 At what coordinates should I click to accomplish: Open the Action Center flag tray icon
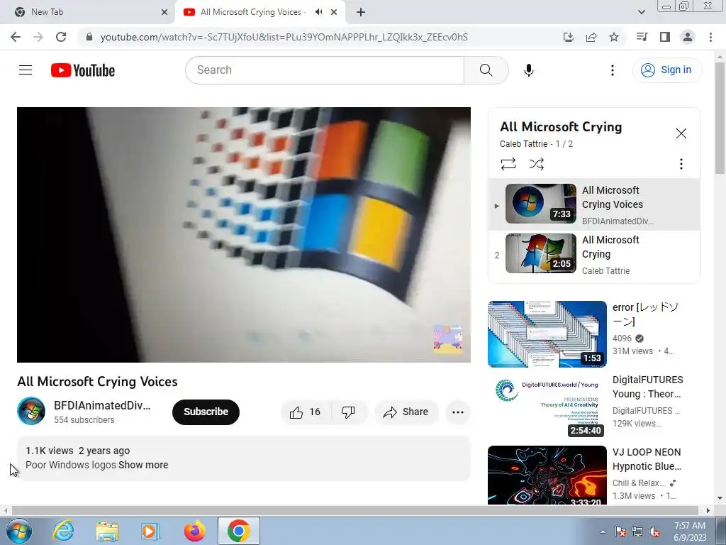pos(620,532)
